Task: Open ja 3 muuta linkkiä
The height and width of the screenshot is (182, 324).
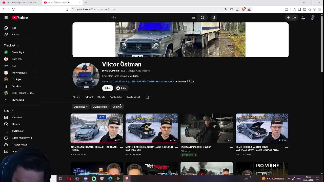Action: [184, 82]
